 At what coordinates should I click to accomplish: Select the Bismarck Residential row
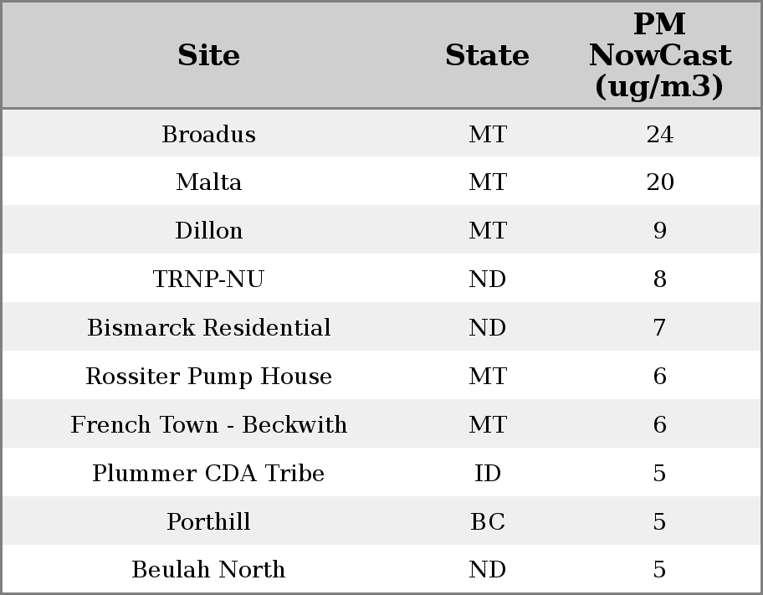click(208, 328)
